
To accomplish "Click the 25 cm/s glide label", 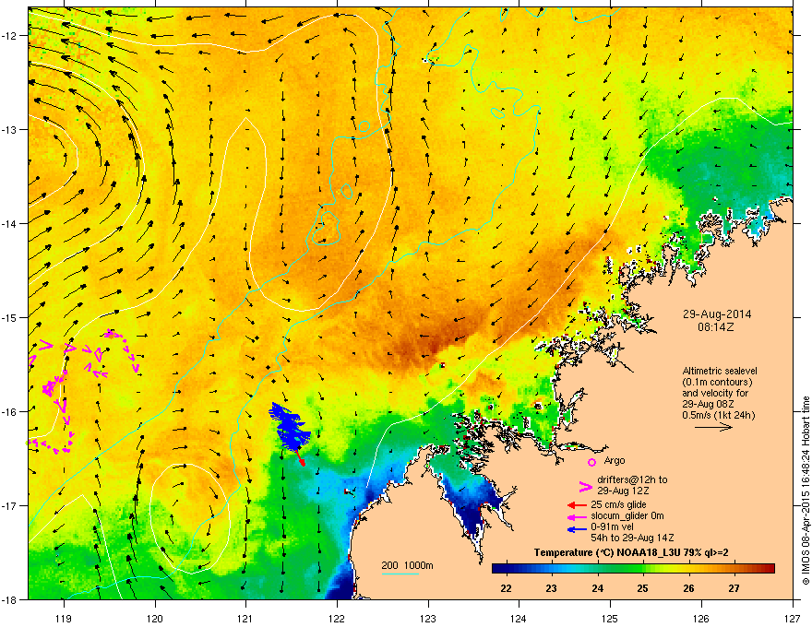I will click(x=618, y=504).
